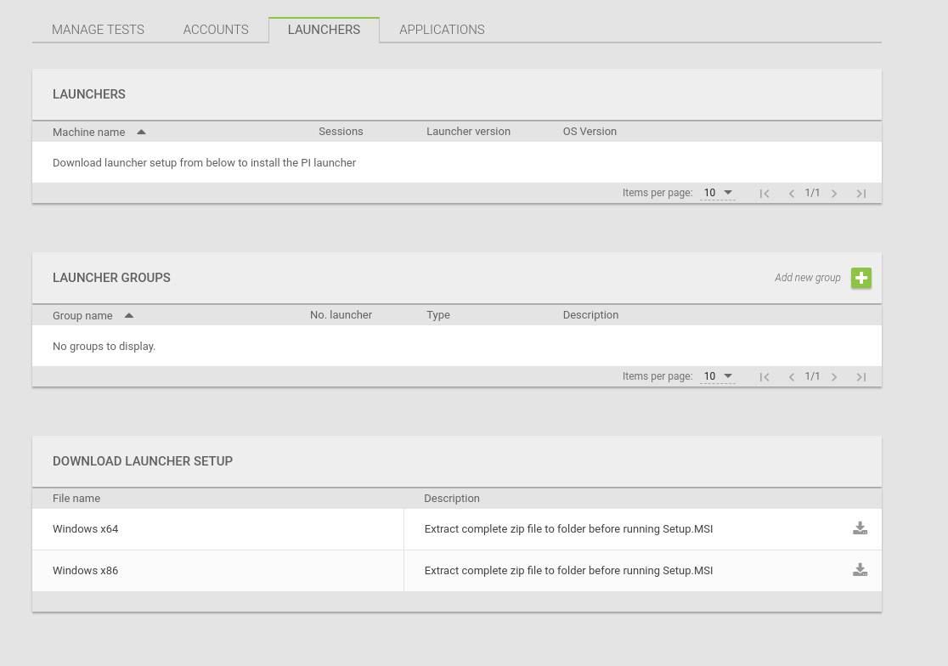Switch to the Applications tab
The width and height of the screenshot is (948, 666).
point(442,30)
